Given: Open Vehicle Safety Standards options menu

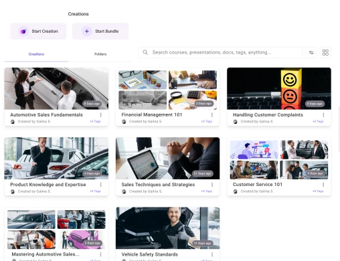Looking at the screenshot, I should (x=212, y=254).
